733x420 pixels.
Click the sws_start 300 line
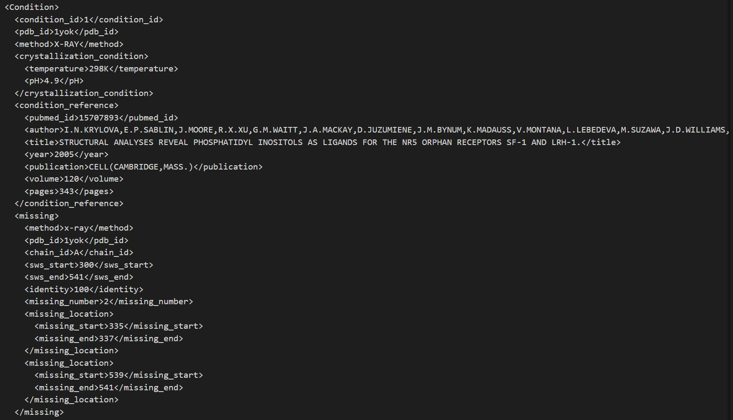[x=89, y=265]
